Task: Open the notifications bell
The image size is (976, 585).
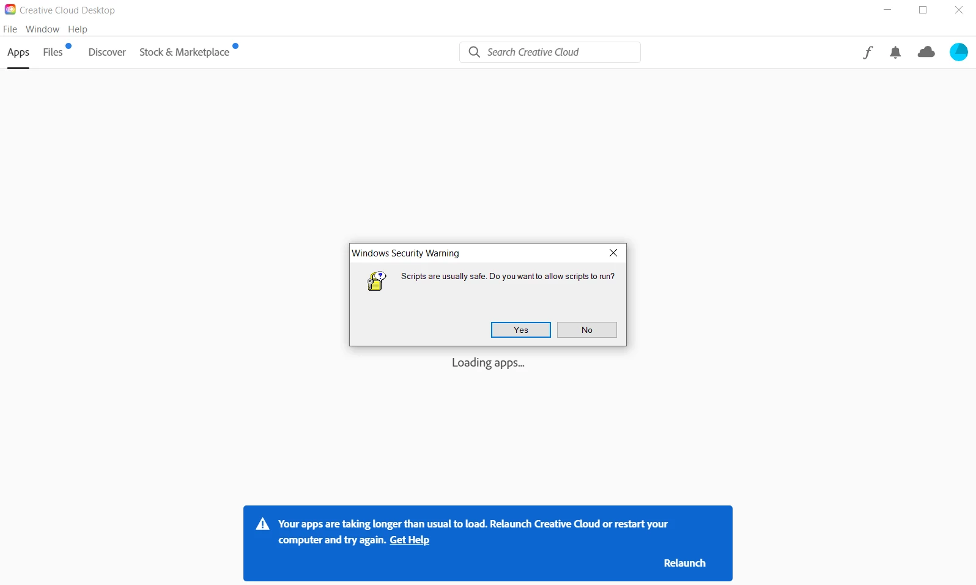Action: pyautogui.click(x=896, y=53)
